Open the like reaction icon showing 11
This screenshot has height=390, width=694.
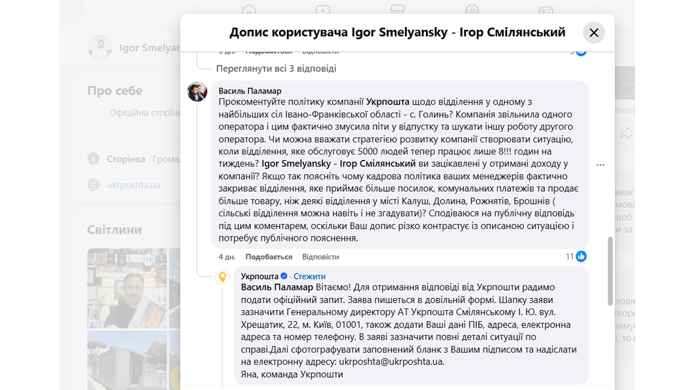pos(581,257)
